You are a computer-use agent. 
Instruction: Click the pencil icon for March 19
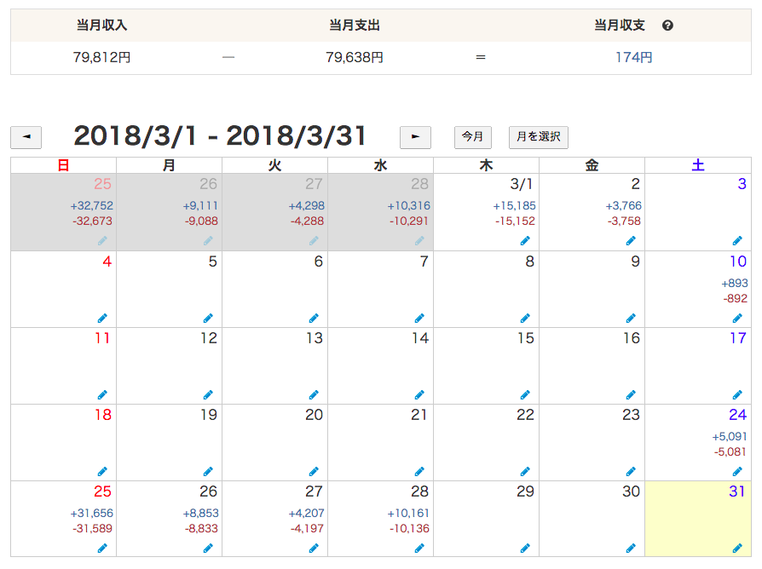click(208, 471)
